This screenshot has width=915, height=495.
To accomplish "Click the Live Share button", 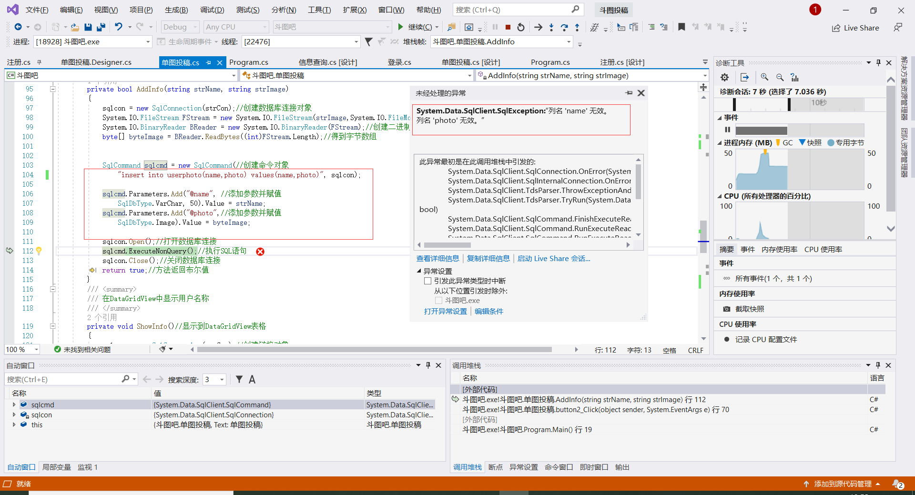I will [855, 28].
